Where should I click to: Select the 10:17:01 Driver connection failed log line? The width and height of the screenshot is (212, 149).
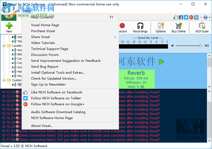[x=81, y=131]
